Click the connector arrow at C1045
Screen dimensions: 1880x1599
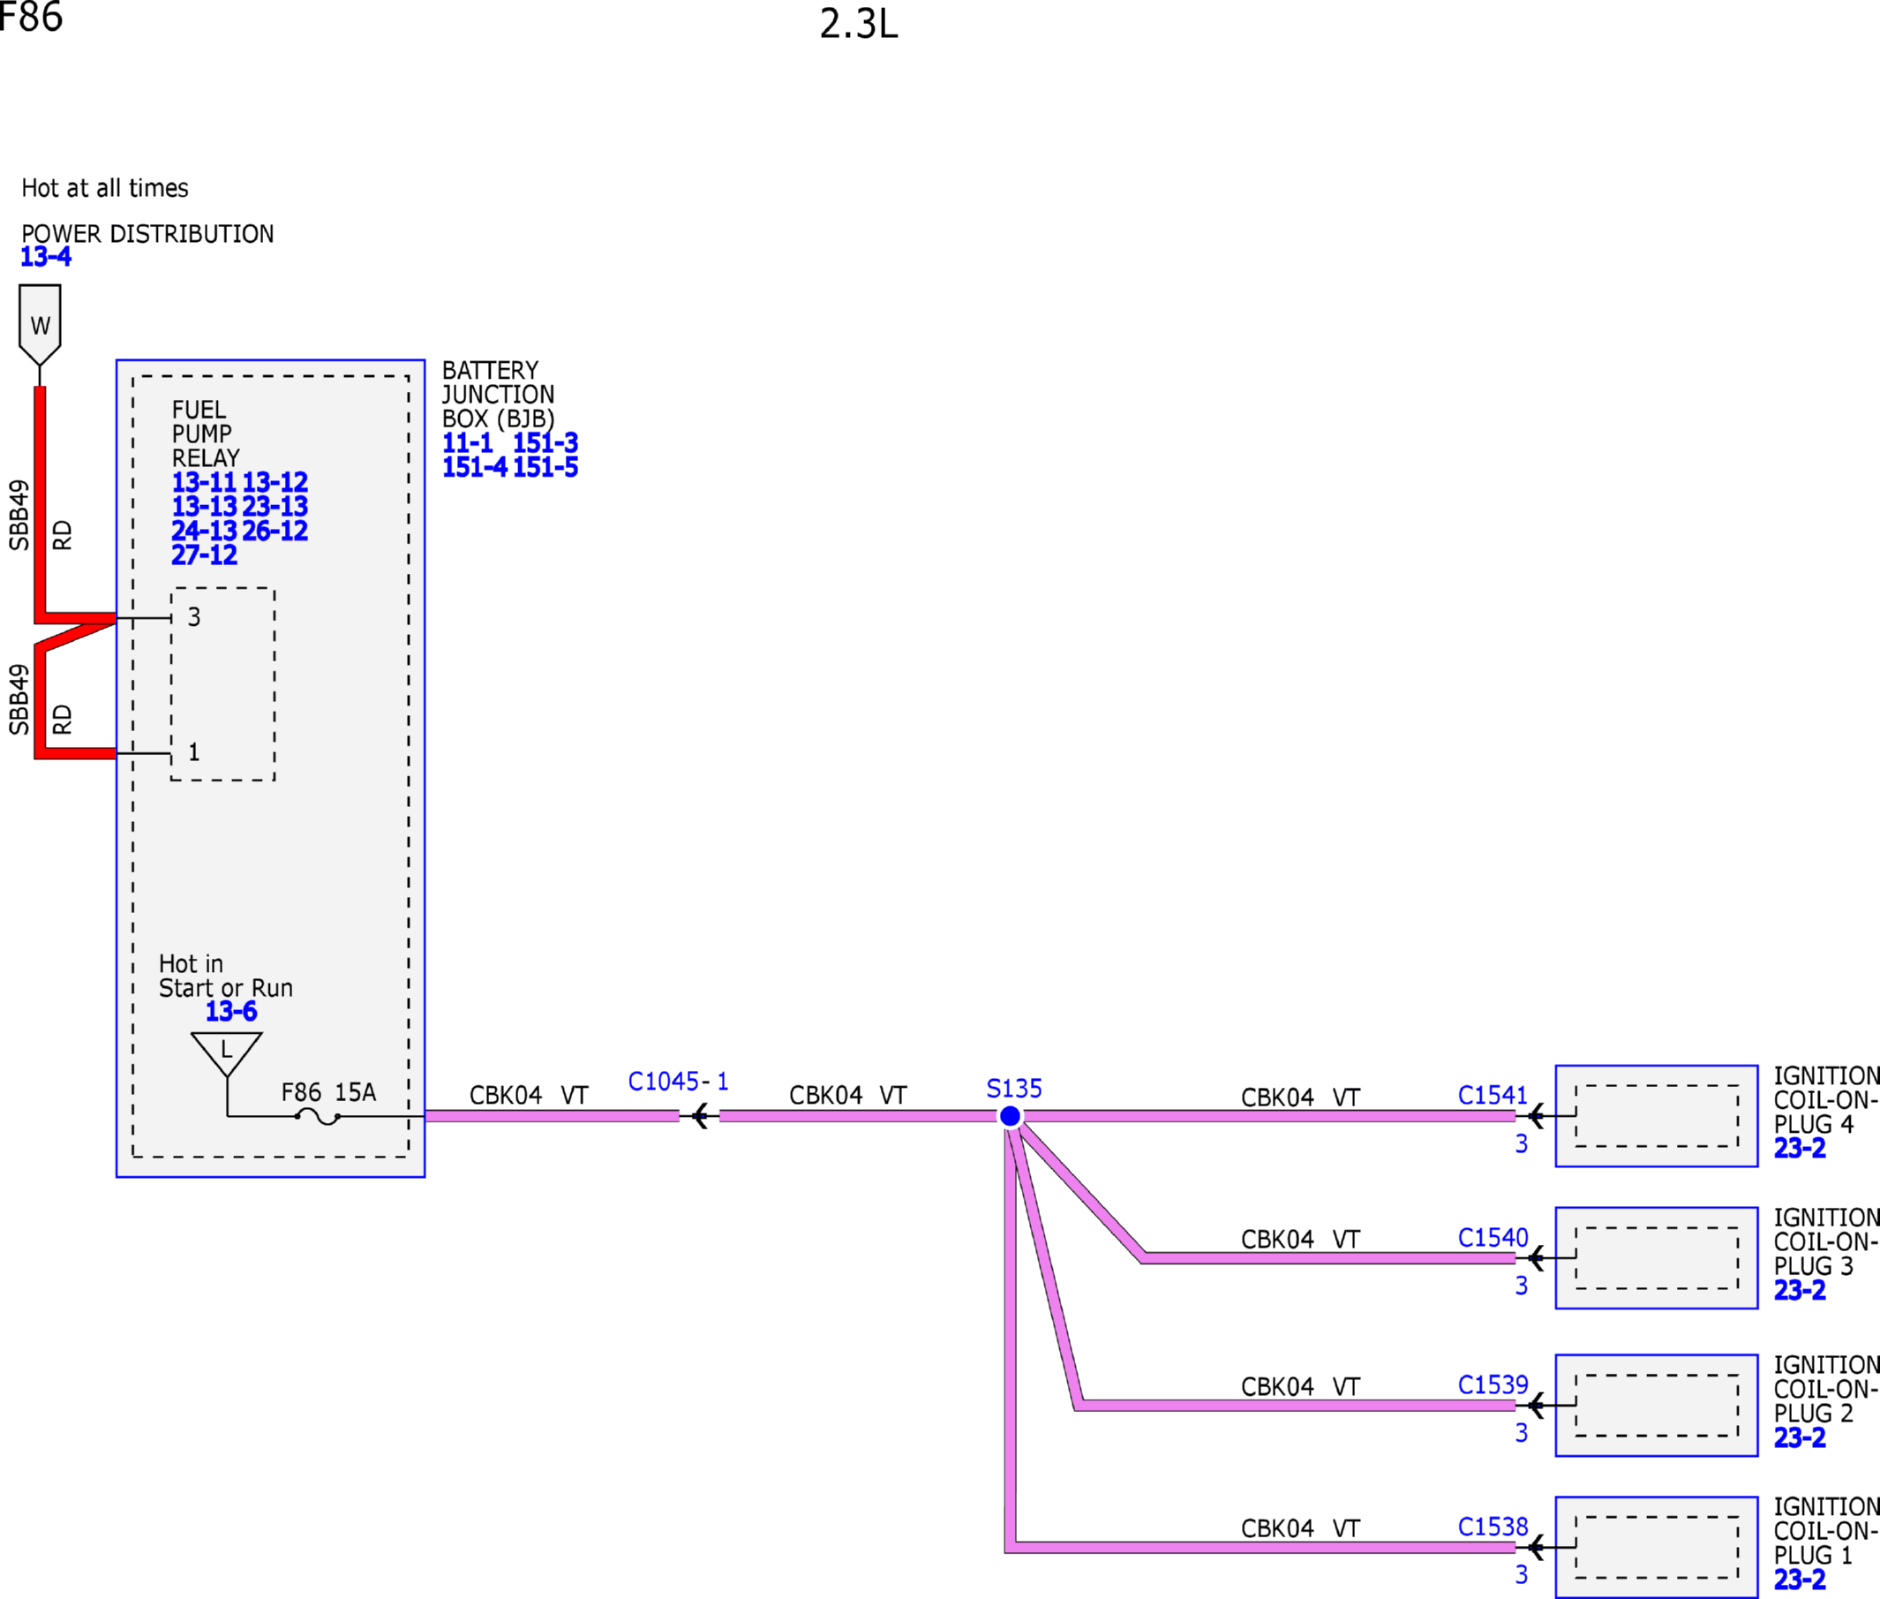[700, 1117]
